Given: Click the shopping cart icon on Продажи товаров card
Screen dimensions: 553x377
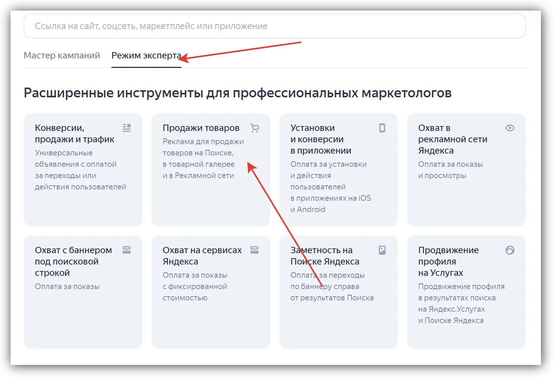Looking at the screenshot, I should (254, 128).
